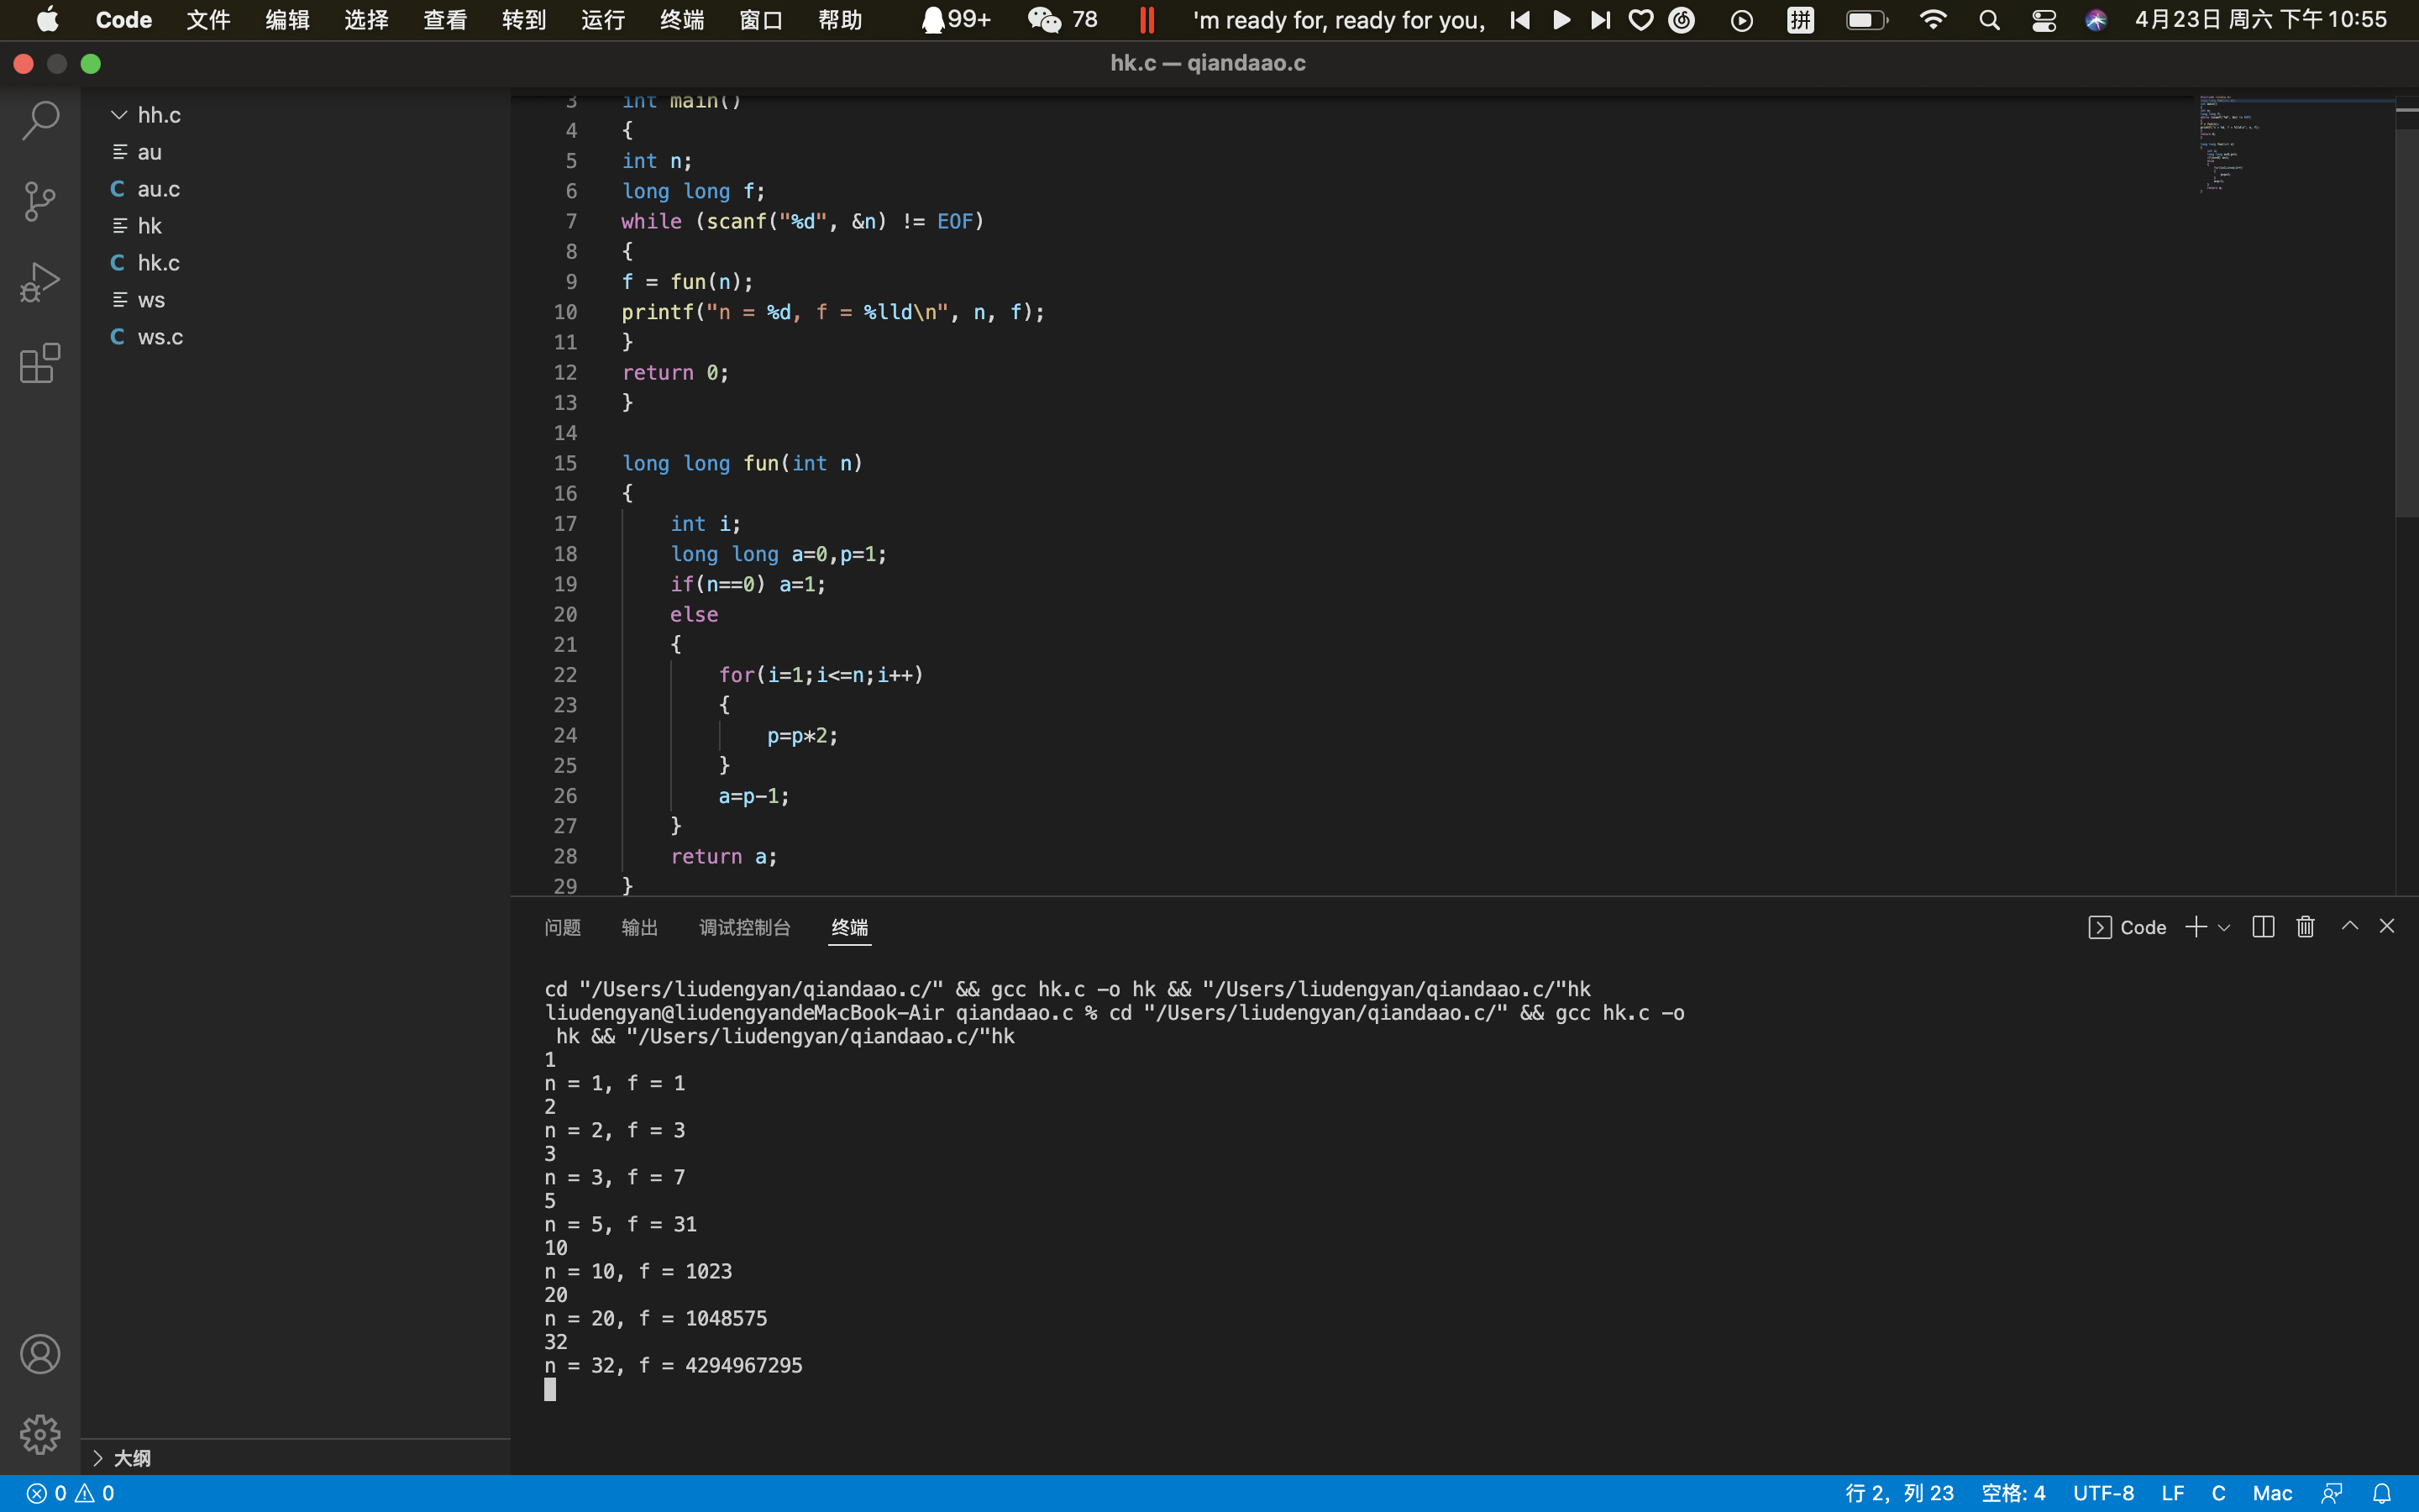Kill terminal with trash icon
Viewport: 2419px width, 1512px height.
pyautogui.click(x=2305, y=927)
